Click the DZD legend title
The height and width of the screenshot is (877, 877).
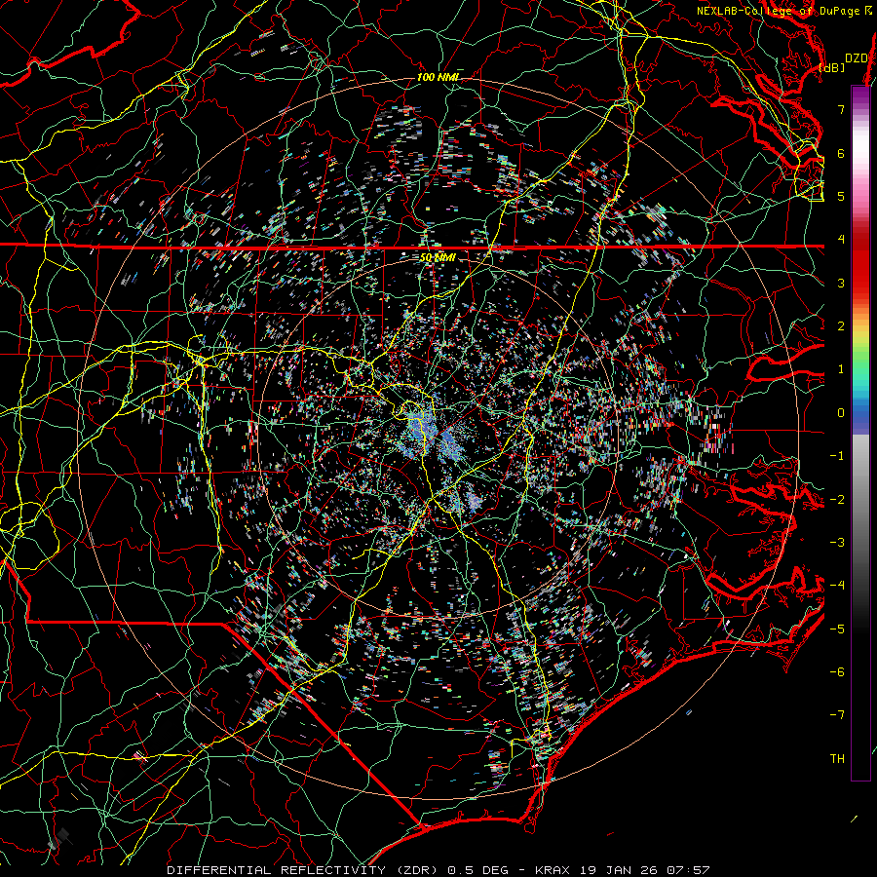point(856,58)
